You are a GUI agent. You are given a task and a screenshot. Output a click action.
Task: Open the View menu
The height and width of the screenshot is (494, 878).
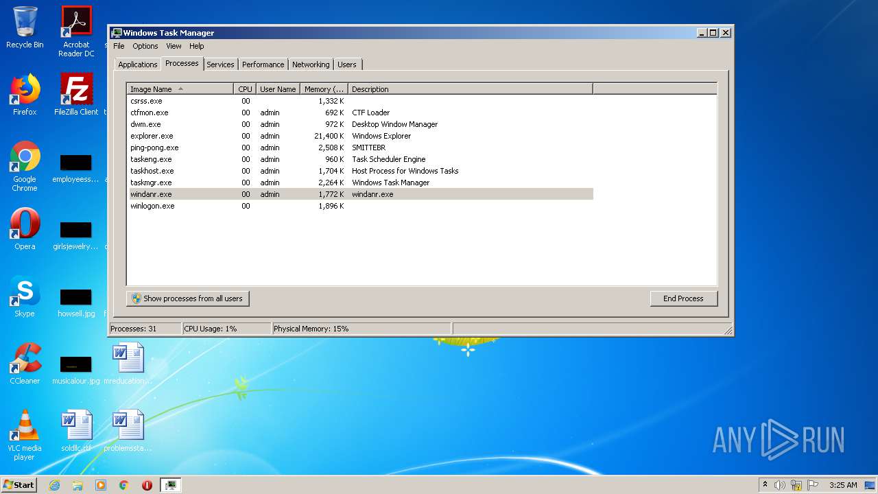174,46
